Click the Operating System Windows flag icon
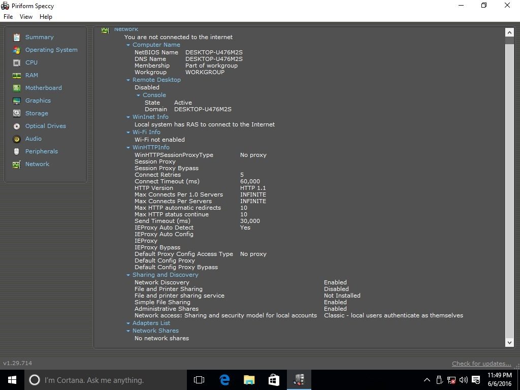Screen dimensions: 520x390 tap(17, 50)
